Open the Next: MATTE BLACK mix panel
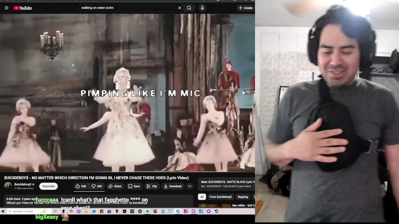The image size is (399, 224). pos(227,184)
